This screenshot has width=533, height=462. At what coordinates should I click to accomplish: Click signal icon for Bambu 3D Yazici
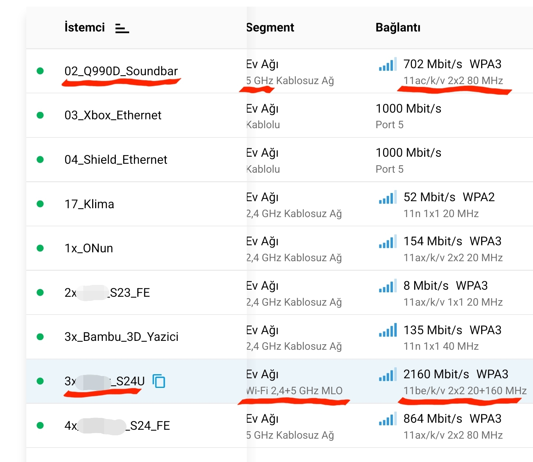388,330
